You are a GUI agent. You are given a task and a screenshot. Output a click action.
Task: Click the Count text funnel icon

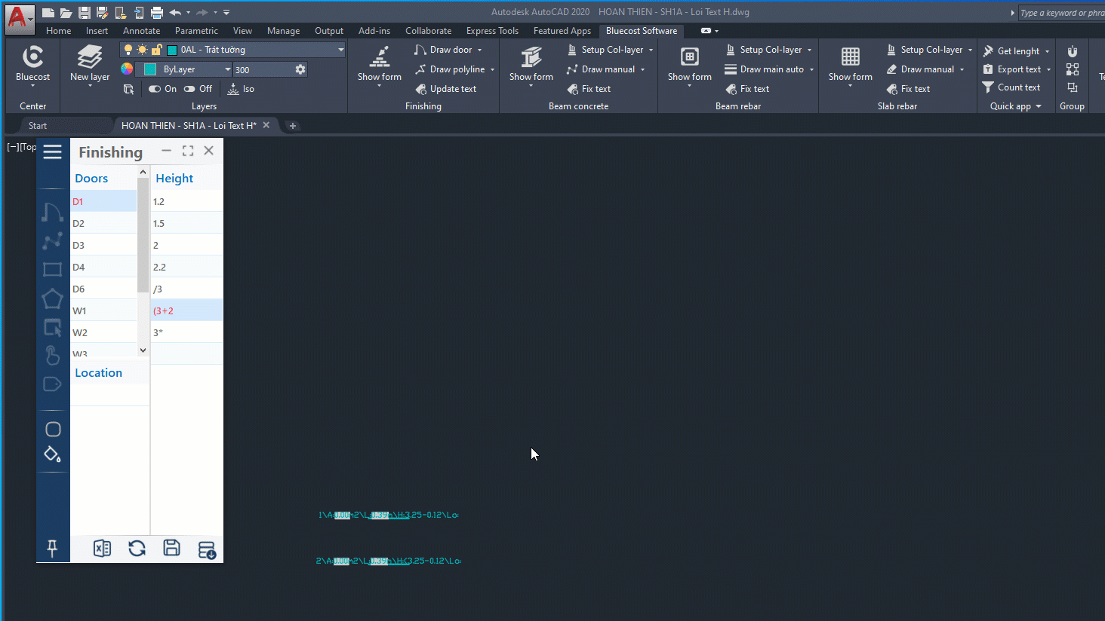(988, 87)
